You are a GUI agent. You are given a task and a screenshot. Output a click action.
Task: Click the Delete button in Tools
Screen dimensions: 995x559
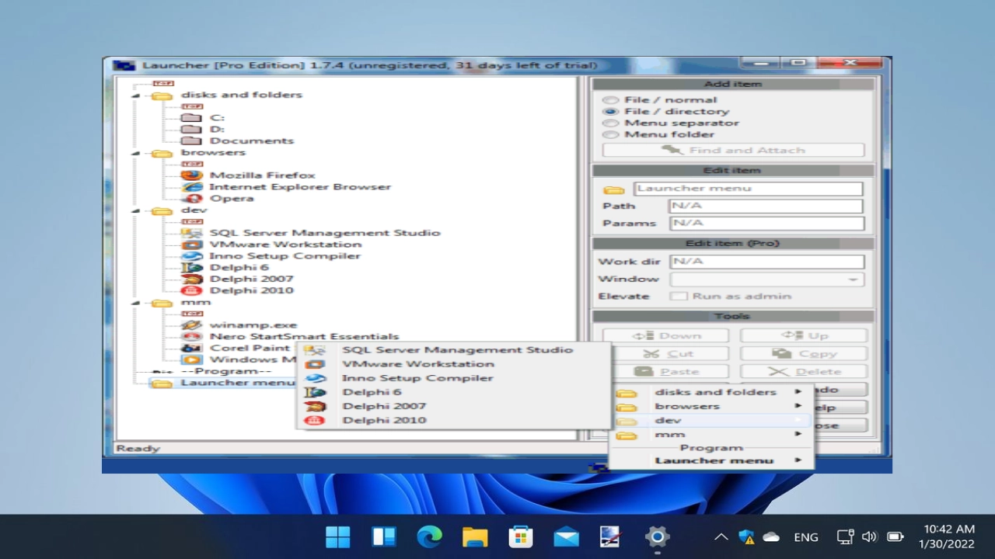coord(803,372)
